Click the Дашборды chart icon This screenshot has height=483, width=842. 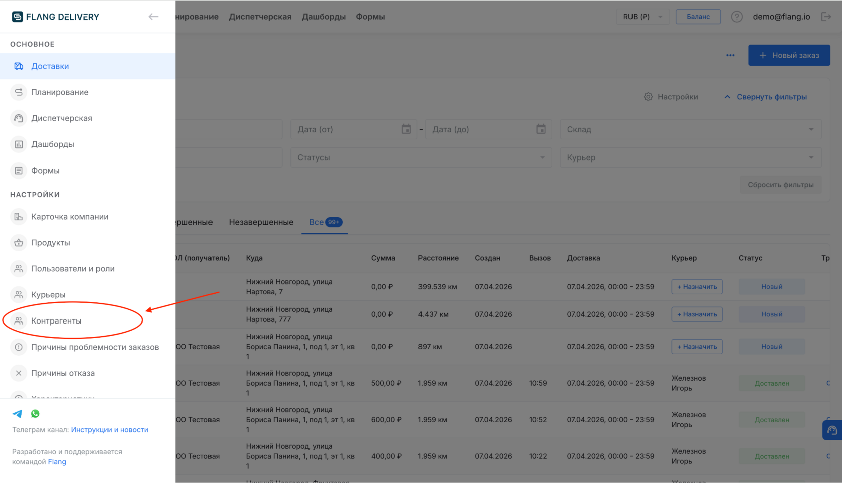coord(19,144)
